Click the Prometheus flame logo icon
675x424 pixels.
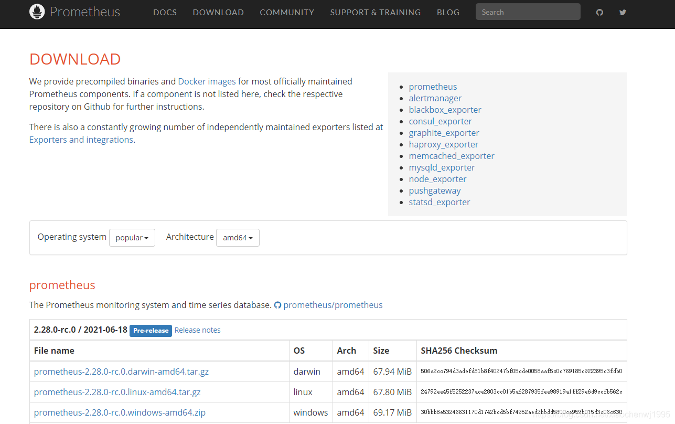point(37,12)
